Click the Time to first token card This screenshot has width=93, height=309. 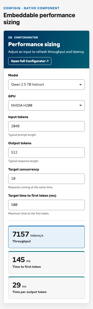tap(46, 262)
